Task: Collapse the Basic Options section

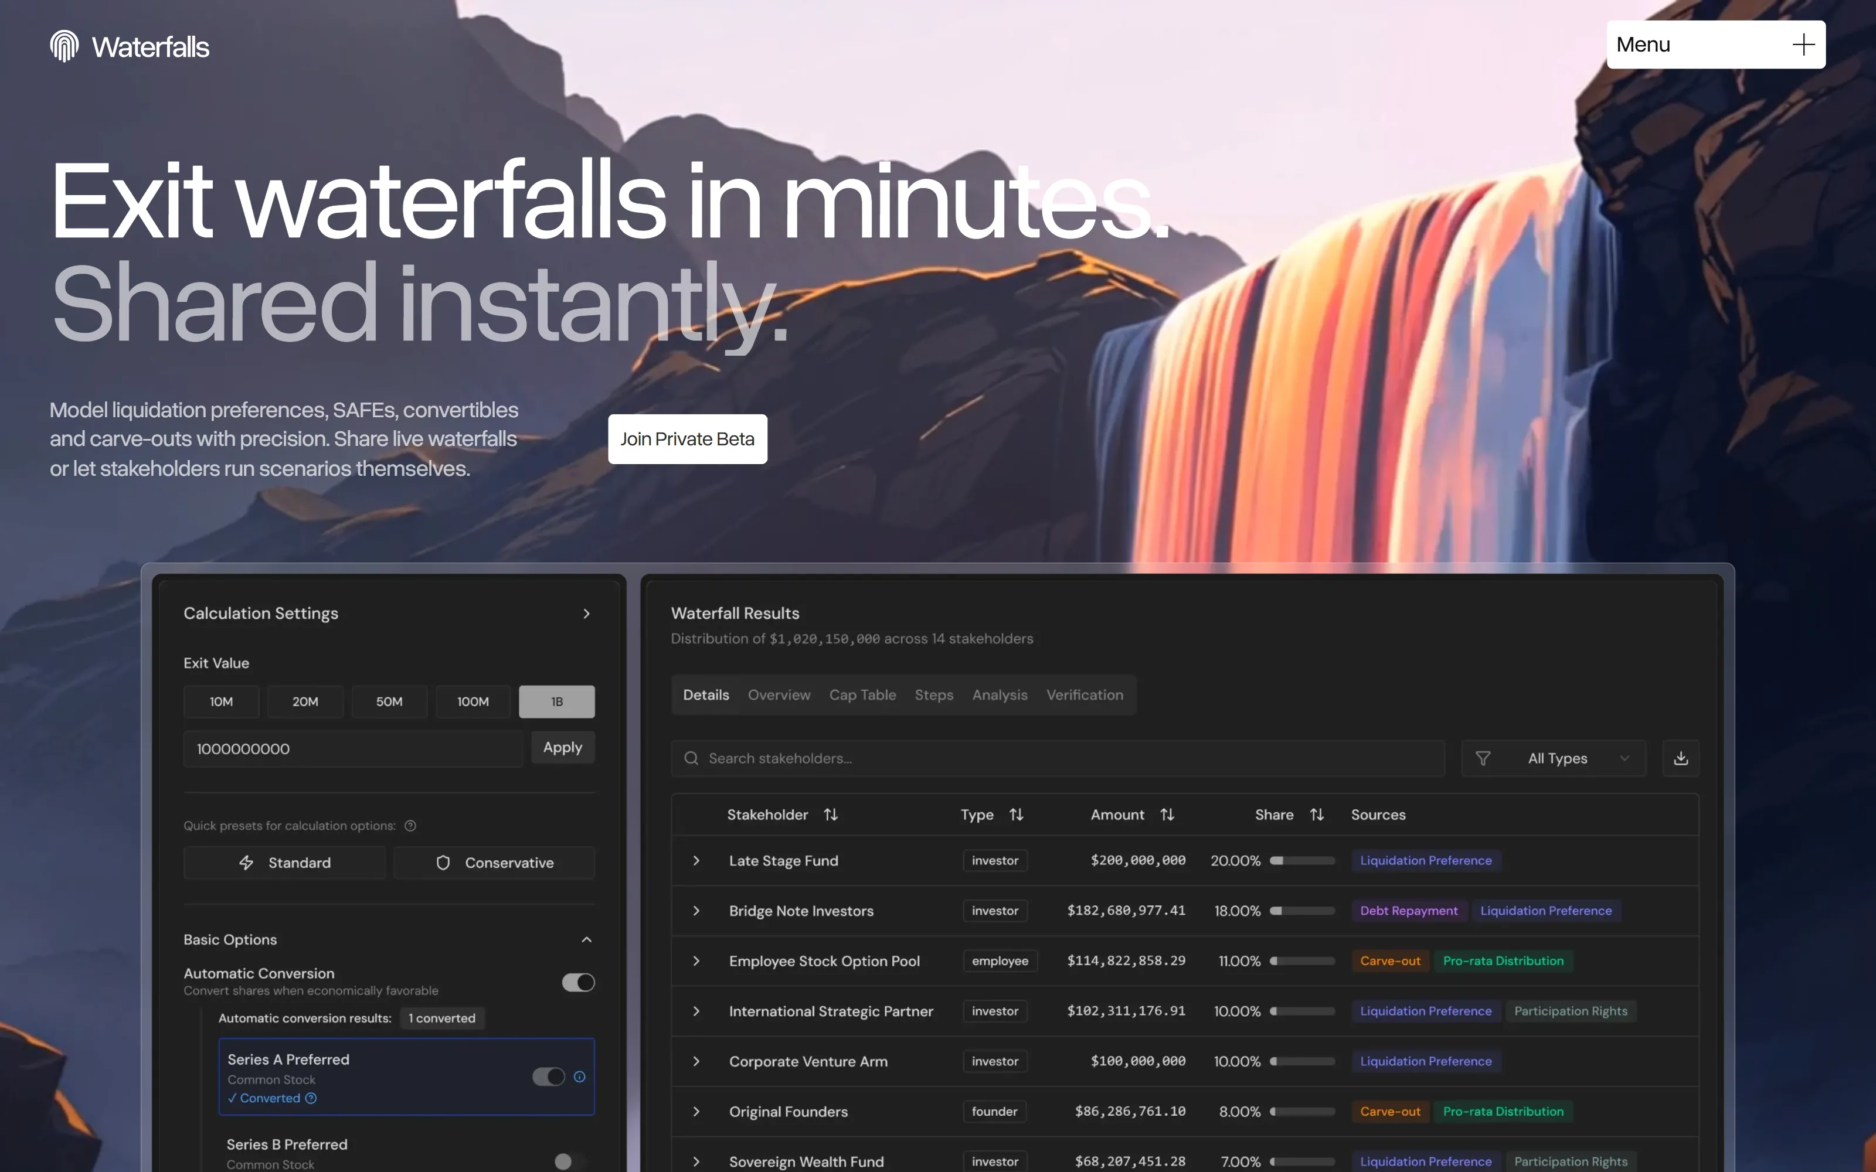Action: [587, 939]
